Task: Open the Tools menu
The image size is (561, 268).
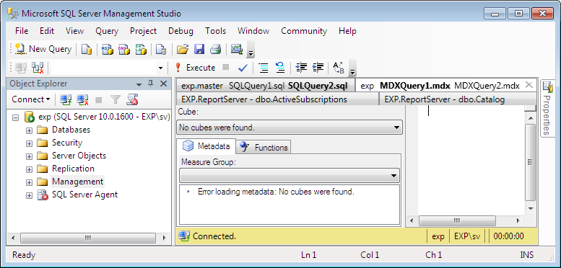Action: (216, 31)
